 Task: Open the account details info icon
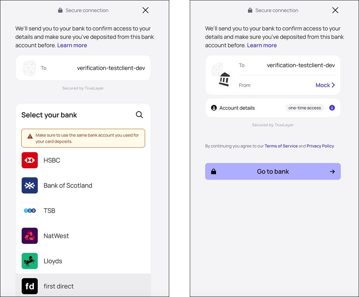(x=332, y=108)
